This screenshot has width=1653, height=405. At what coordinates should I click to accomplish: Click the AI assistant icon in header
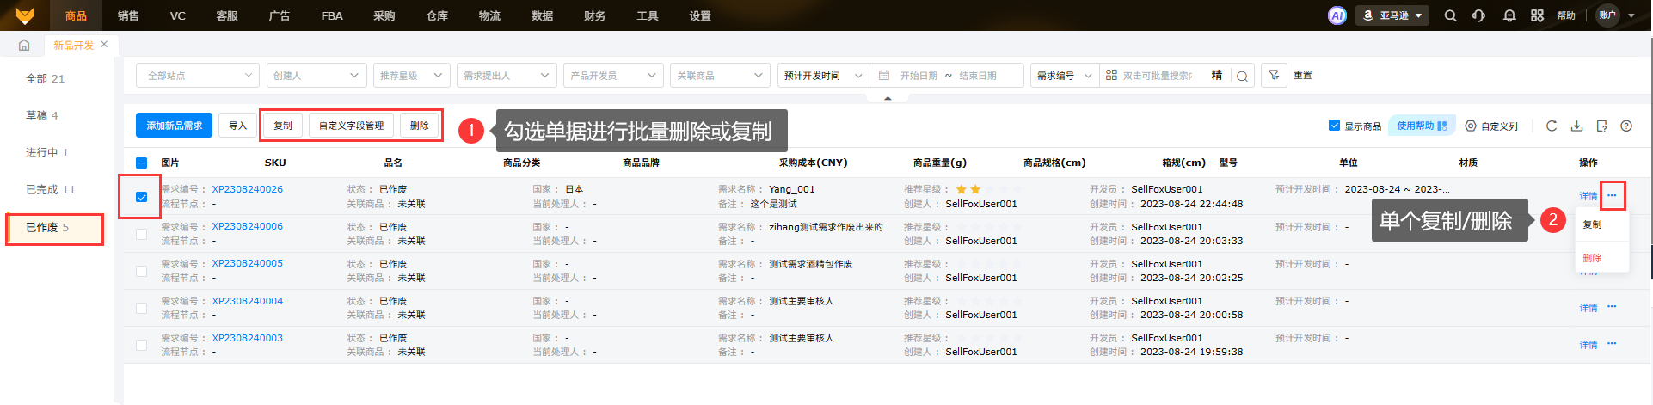click(x=1337, y=15)
